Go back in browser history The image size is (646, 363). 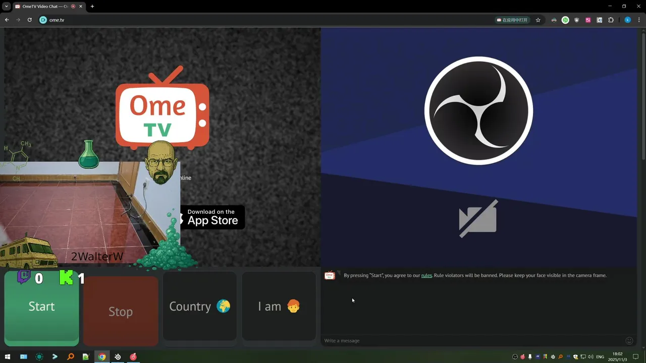7,20
